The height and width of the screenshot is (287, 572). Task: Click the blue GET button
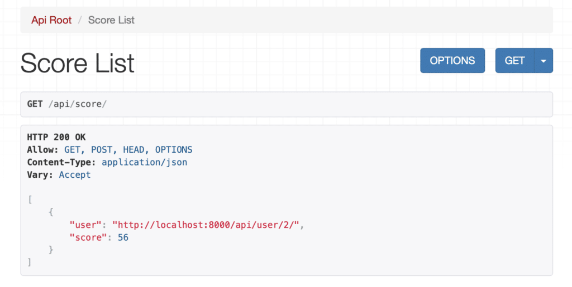click(x=514, y=61)
